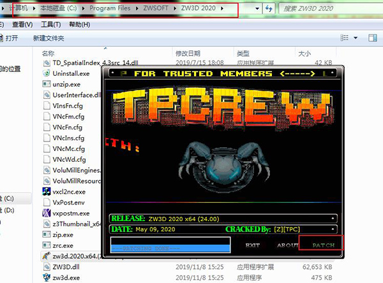This screenshot has height=283, width=383.
Task: Select the VNcFm.cfg file icon
Action: tap(47, 116)
